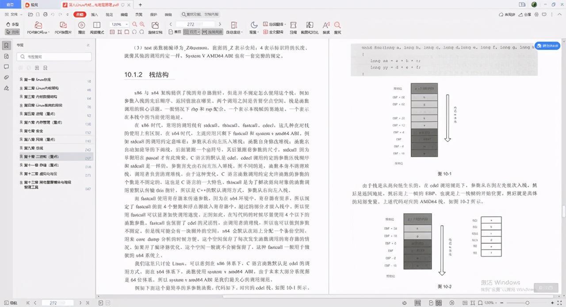Toggle double page view

pos(191,32)
